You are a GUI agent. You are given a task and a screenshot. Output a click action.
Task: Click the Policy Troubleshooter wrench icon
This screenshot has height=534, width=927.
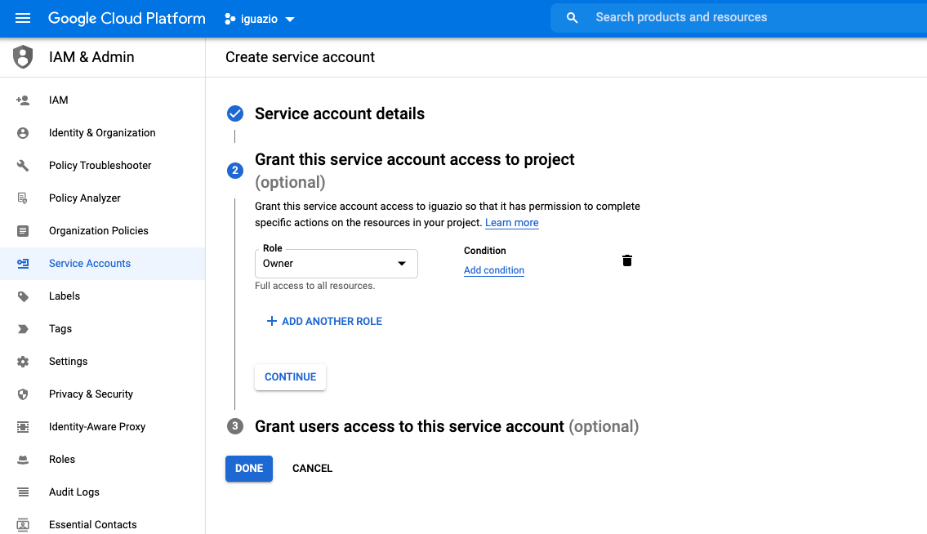[x=23, y=165]
